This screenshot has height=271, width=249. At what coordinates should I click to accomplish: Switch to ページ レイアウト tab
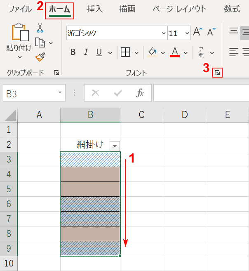pos(180,9)
